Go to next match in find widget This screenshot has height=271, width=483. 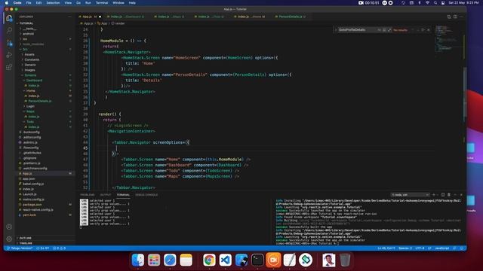coord(418,30)
